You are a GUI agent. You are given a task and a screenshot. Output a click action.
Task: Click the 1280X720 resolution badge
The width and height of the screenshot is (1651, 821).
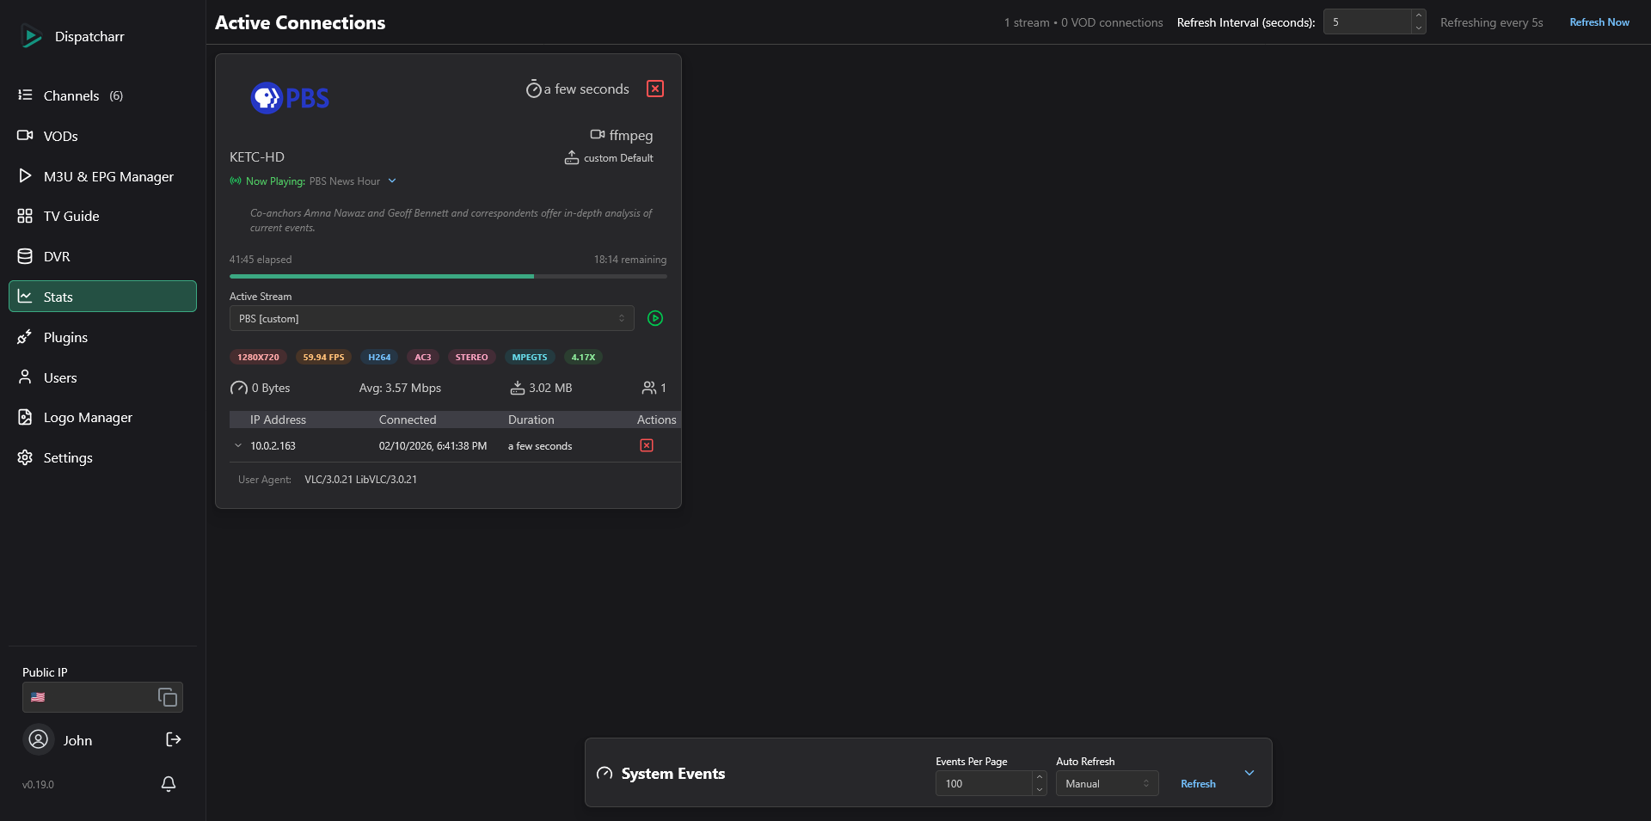tap(258, 357)
